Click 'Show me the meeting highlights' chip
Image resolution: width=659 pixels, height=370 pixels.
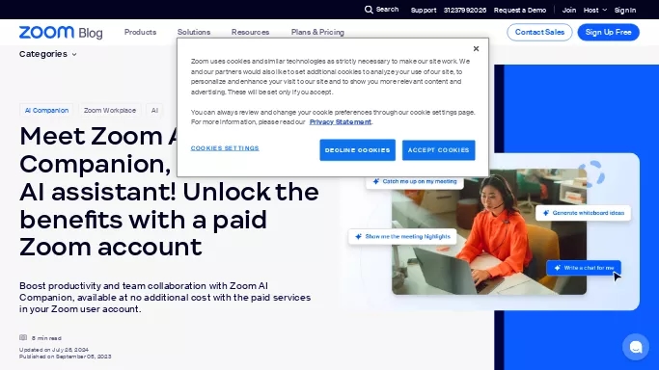point(402,237)
